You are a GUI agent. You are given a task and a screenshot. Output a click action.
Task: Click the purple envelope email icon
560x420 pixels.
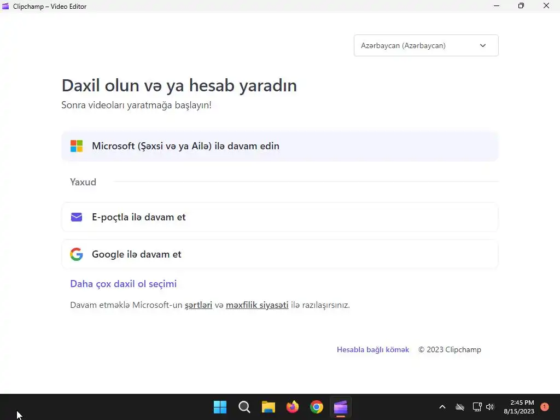click(x=77, y=217)
